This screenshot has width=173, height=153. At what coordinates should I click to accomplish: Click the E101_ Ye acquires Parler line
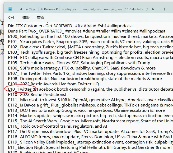click(x=91, y=42)
